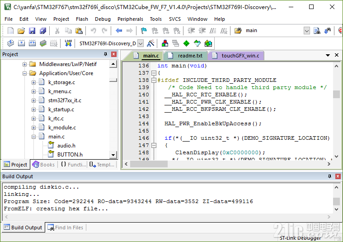Open the Debug menu
This screenshot has width=343, height=242.
[x=103, y=19]
